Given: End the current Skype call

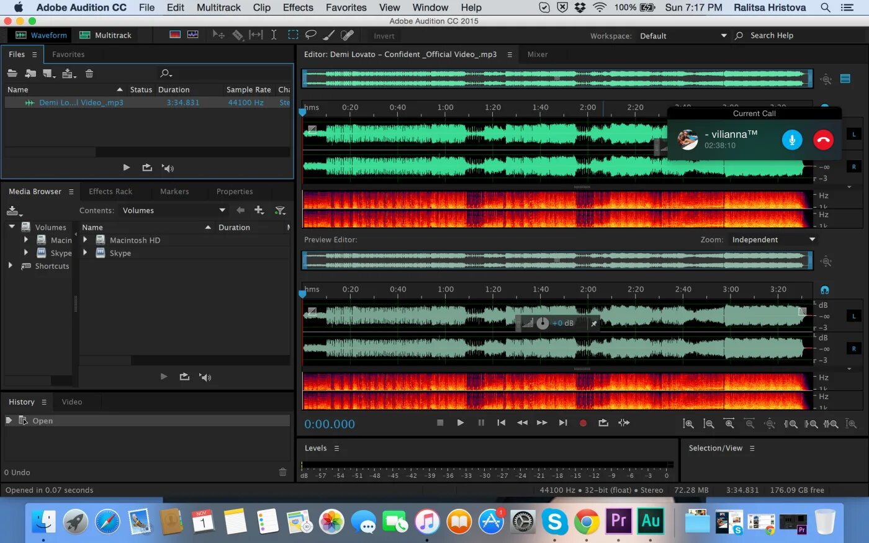Looking at the screenshot, I should [823, 140].
